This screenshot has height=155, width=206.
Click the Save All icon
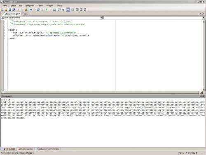[x=14, y=10]
